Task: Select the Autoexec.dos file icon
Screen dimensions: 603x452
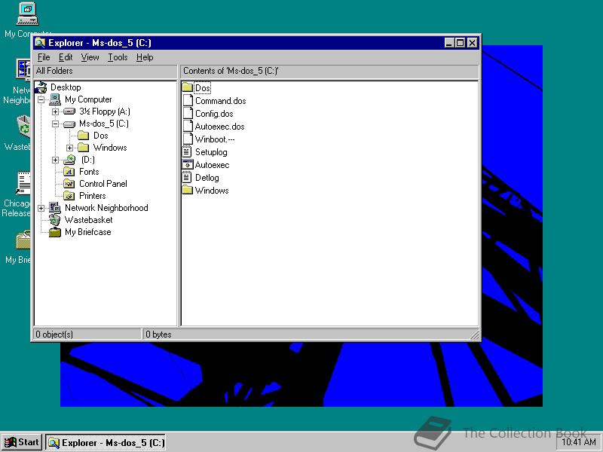Action: pos(187,126)
